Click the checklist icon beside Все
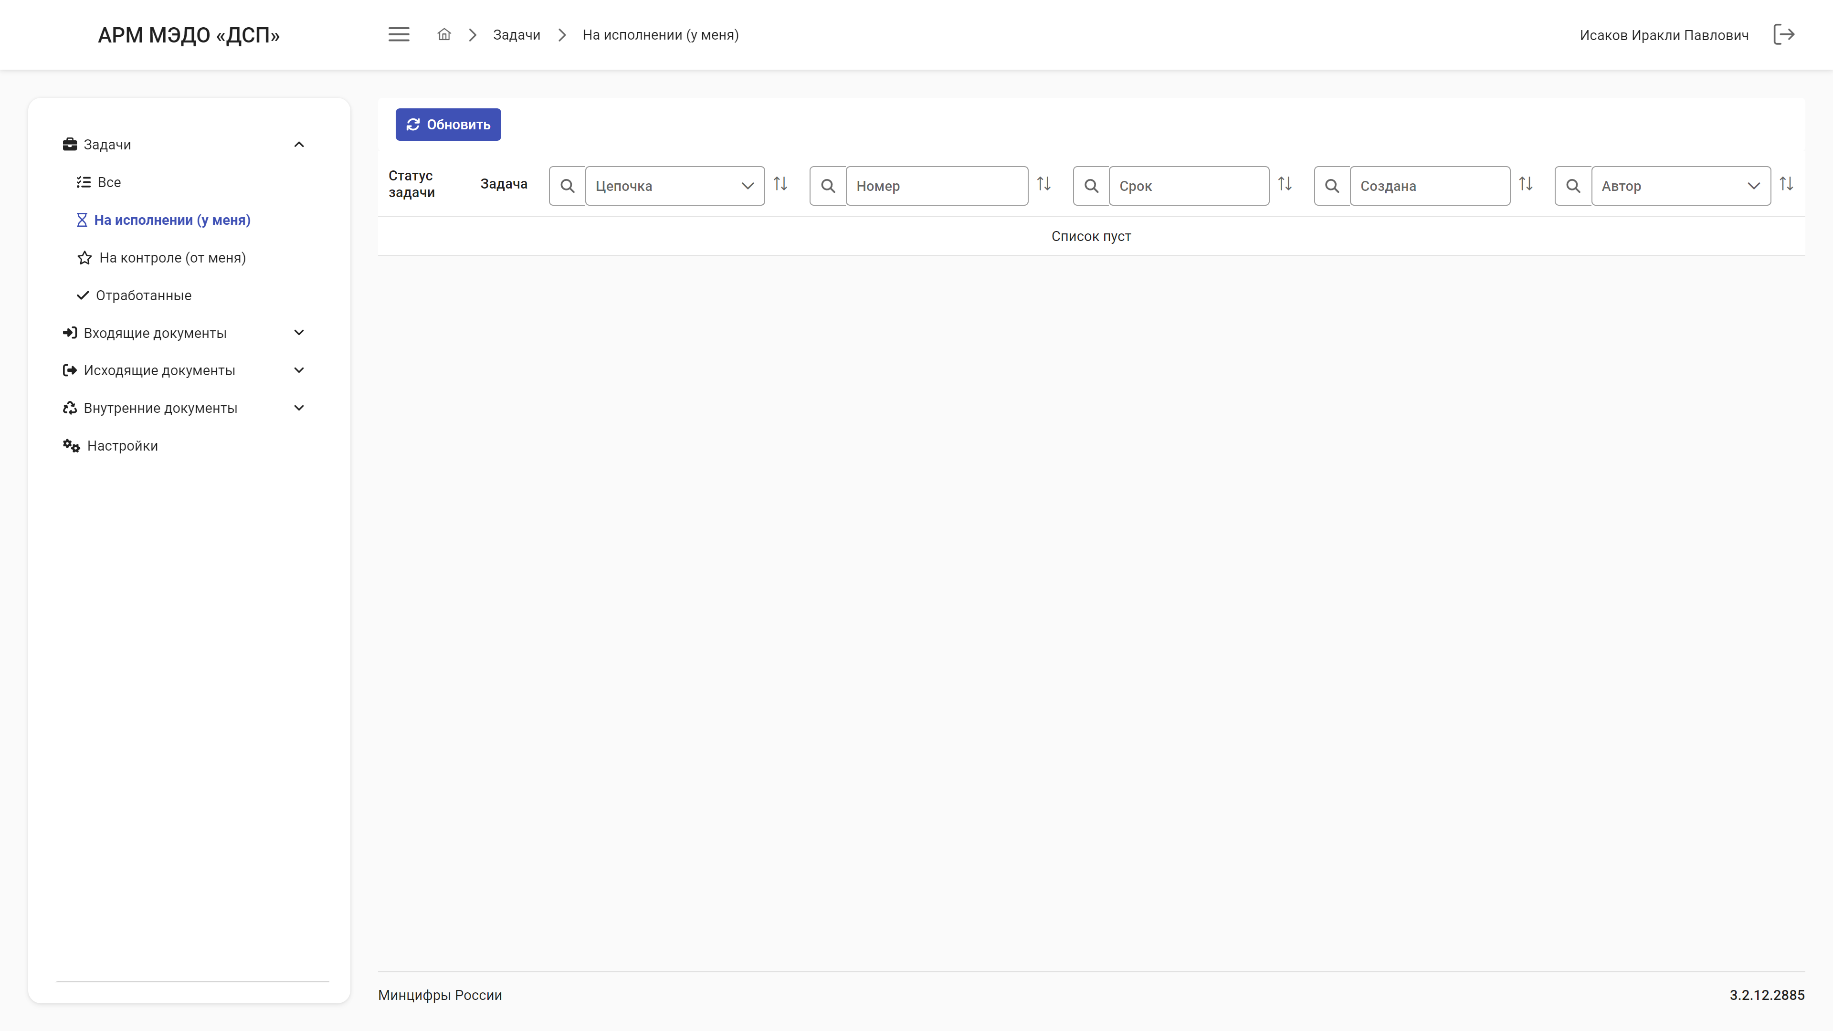The image size is (1833, 1031). (84, 182)
